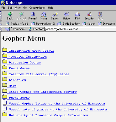
Task: Click the Forward navigation icon
Action: tap(21, 14)
